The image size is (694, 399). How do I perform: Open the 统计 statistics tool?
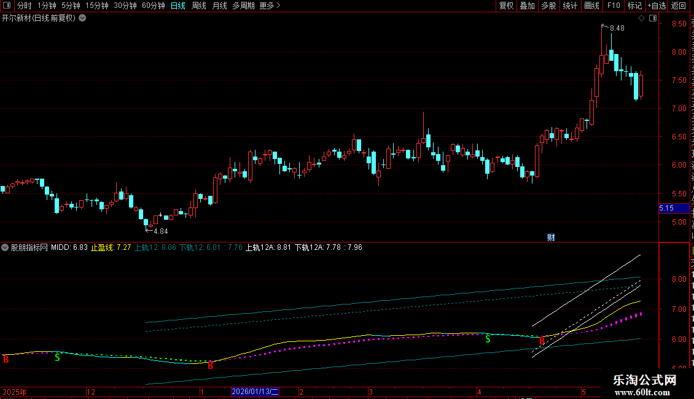click(569, 6)
